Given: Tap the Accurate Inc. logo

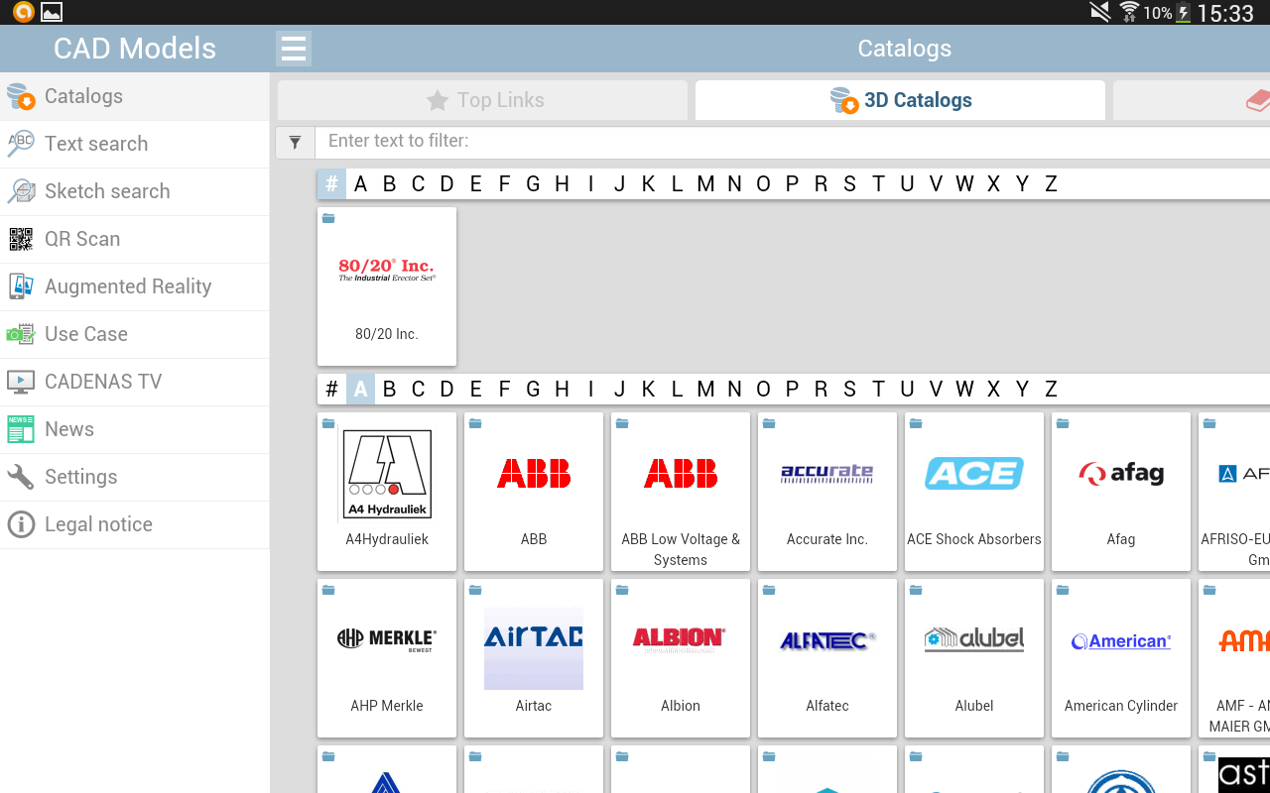Looking at the screenshot, I should click(827, 474).
